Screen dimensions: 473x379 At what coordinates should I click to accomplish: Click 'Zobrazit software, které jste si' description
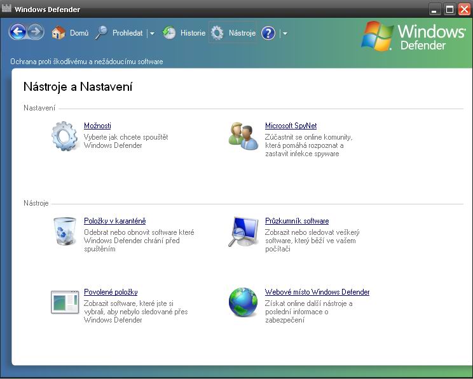136,312
